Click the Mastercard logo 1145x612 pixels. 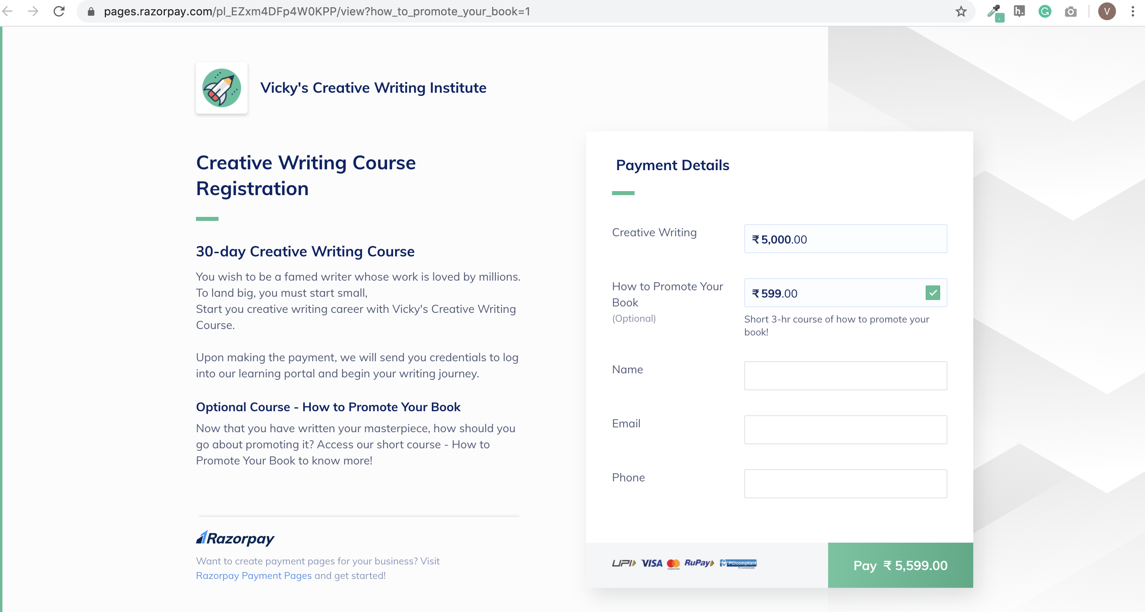674,563
